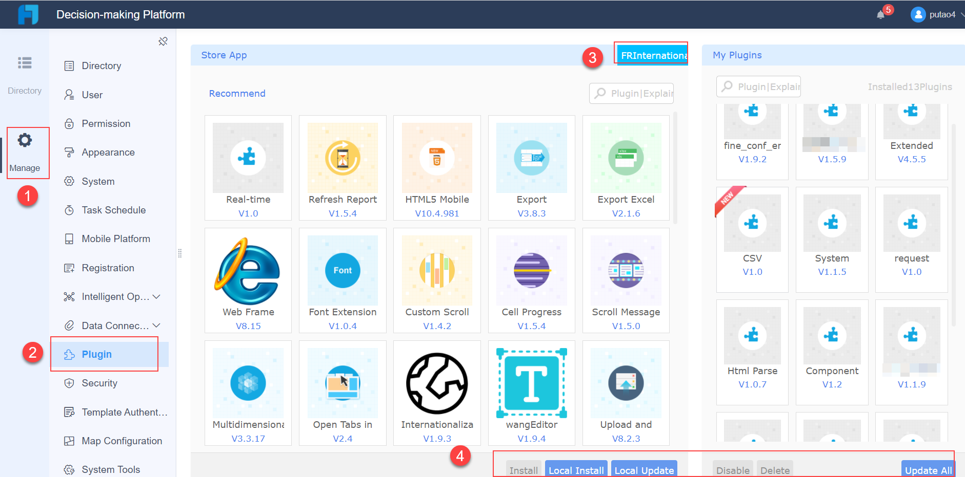Unpin the sidebar with the pin icon

163,41
